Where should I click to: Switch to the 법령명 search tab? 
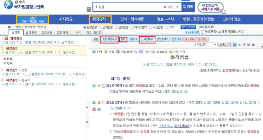[x=16, y=33]
